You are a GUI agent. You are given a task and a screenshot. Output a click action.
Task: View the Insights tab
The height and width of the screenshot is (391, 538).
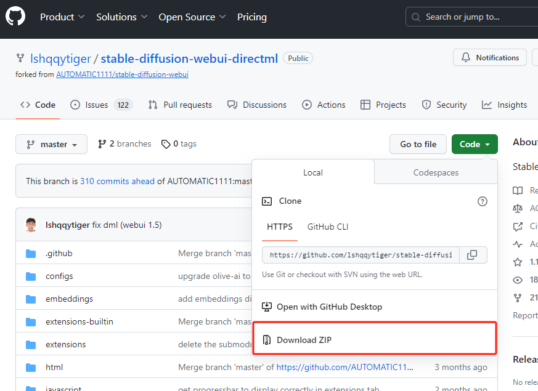tap(504, 105)
